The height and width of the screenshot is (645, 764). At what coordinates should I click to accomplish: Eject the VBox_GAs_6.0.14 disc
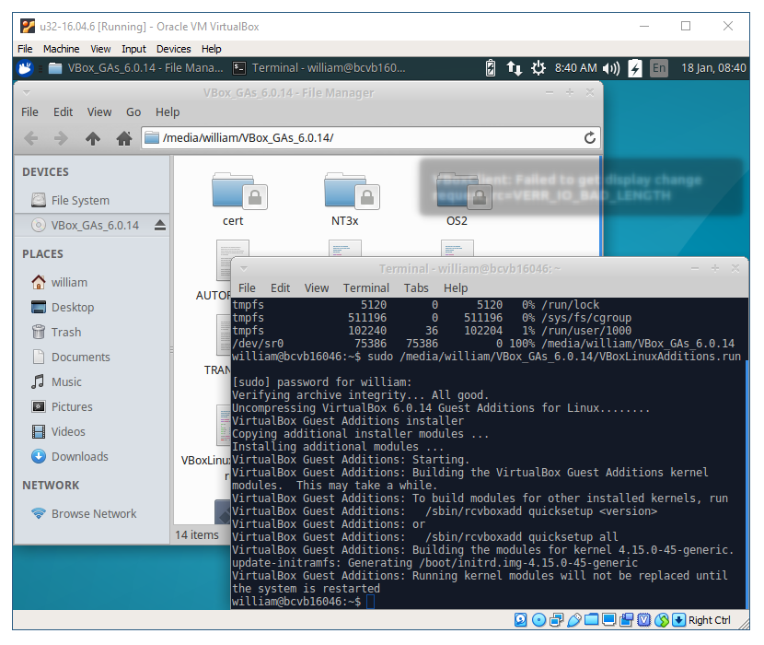pos(159,225)
